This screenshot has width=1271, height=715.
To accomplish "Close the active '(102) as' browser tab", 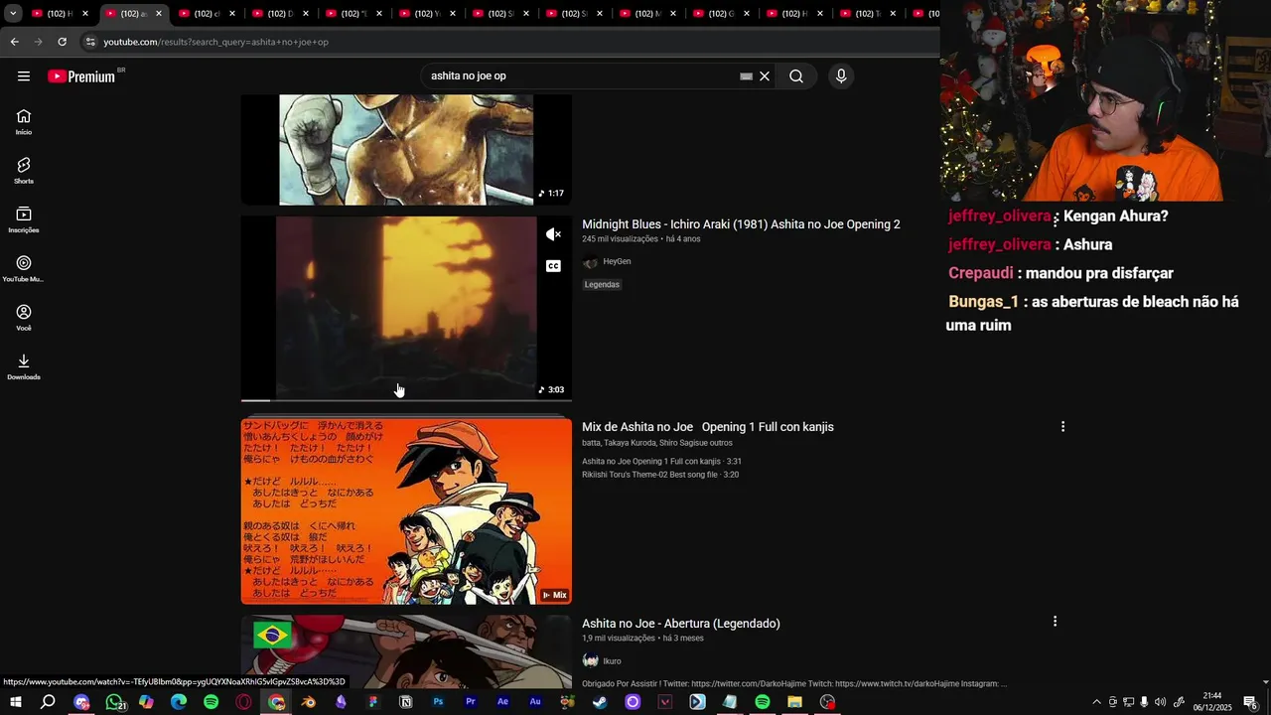I will pyautogui.click(x=159, y=14).
